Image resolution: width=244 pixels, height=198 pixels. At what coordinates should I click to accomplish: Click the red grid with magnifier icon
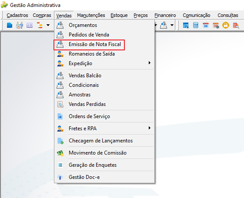[x=236, y=26]
